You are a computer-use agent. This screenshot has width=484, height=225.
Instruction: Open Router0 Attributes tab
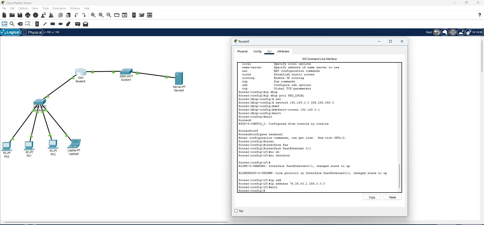[283, 51]
